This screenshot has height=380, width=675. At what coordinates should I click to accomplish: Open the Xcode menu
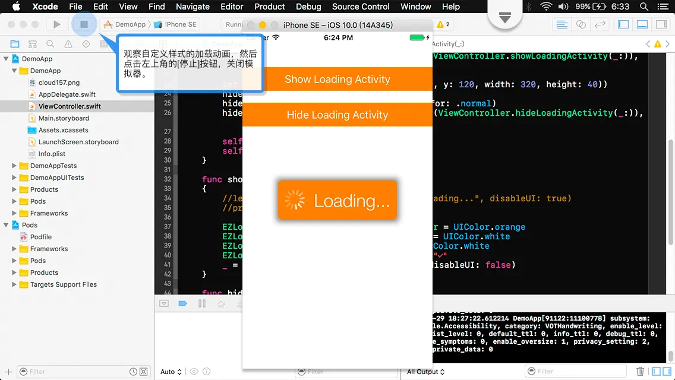pyautogui.click(x=45, y=7)
